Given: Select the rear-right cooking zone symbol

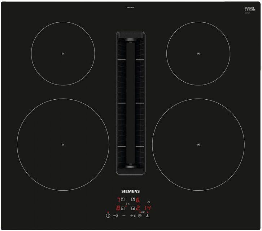Looking at the screenshot, I should pyautogui.click(x=133, y=199).
